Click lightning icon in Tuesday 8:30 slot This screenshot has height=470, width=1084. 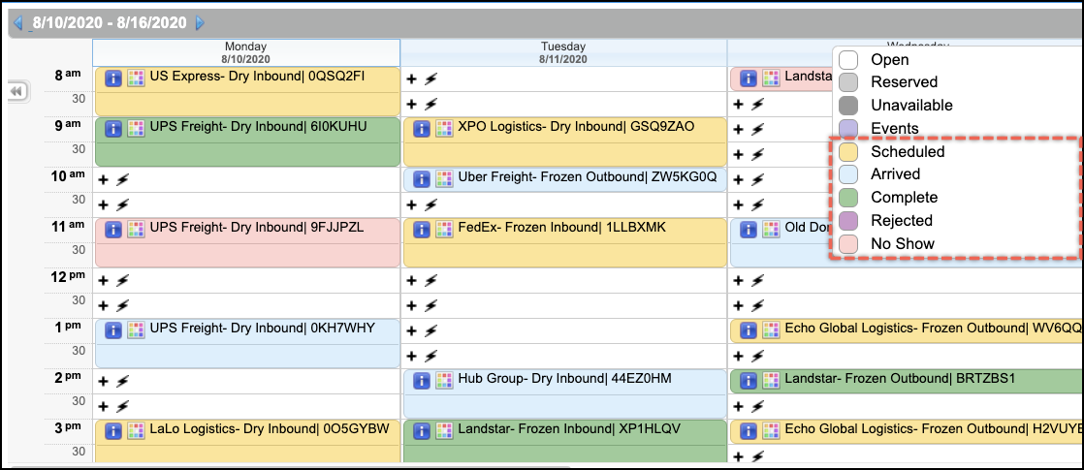pos(430,105)
